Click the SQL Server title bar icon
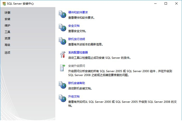 4,4
